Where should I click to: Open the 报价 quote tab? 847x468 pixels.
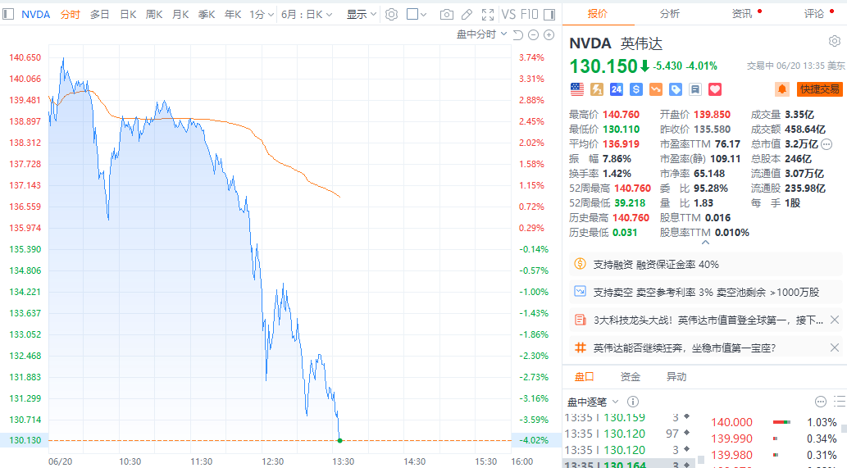598,13
